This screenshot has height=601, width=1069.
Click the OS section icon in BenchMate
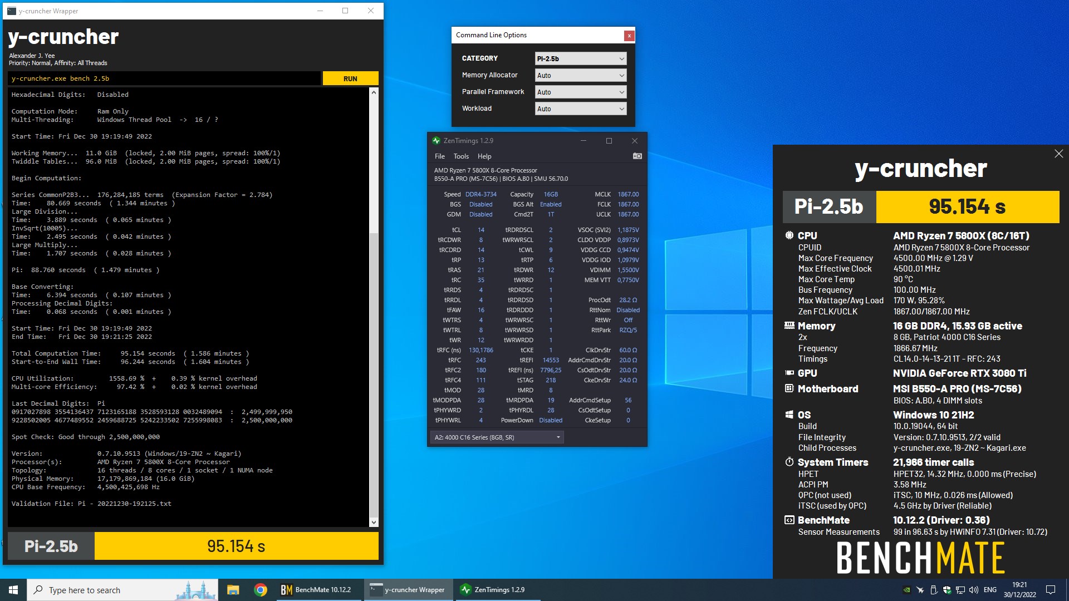(x=788, y=414)
